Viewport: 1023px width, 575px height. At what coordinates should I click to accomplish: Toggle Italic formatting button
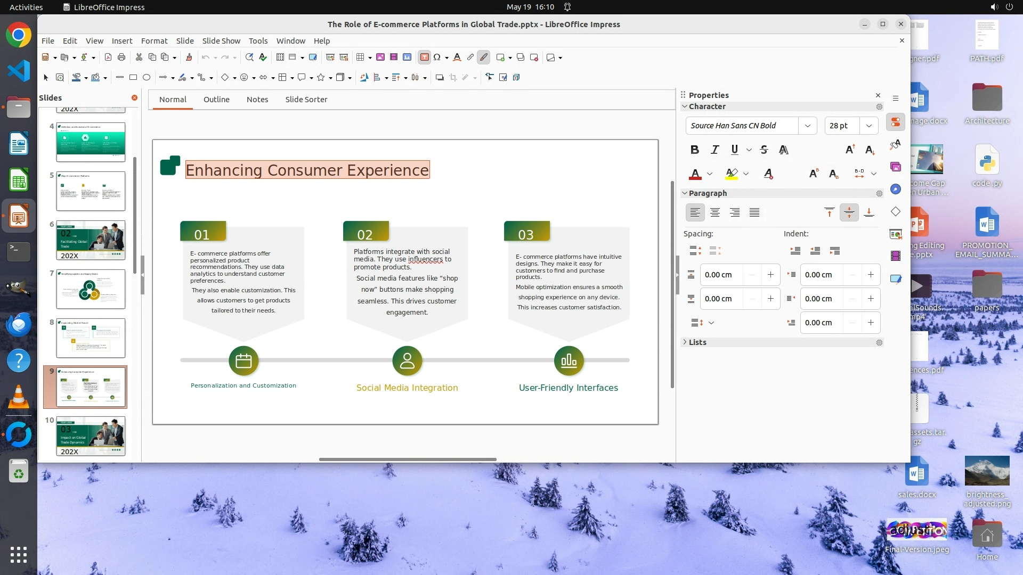tap(715, 150)
